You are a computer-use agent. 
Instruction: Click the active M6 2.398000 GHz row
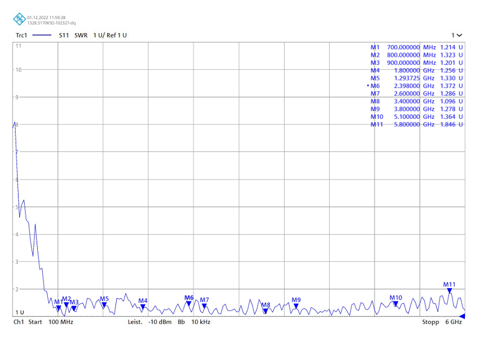click(x=415, y=86)
